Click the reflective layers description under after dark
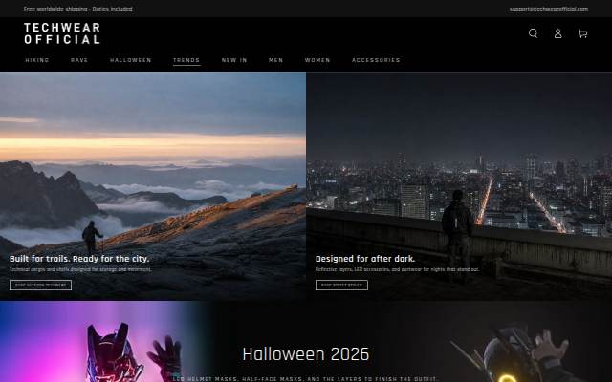This screenshot has height=382, width=612. (x=398, y=269)
